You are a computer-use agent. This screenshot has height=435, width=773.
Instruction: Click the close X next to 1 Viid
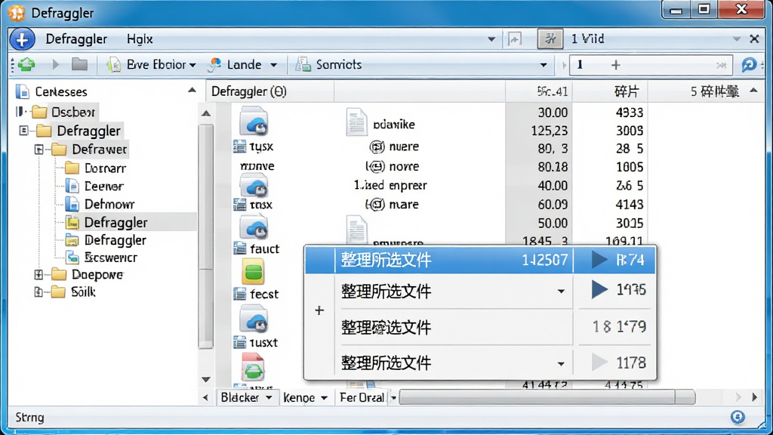pos(754,39)
